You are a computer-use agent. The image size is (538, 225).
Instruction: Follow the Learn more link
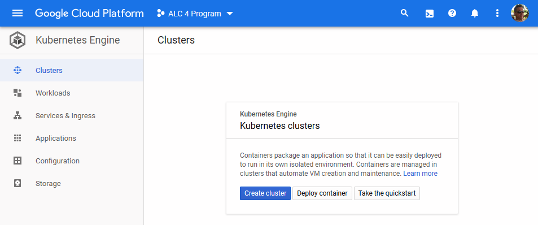click(x=421, y=174)
